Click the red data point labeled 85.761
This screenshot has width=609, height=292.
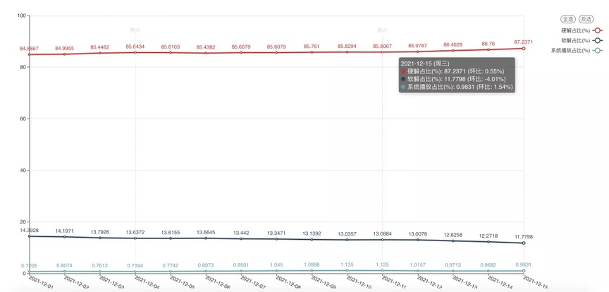pyautogui.click(x=312, y=52)
